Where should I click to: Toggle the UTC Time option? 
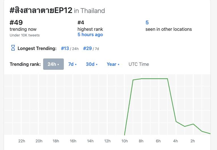tap(139, 64)
